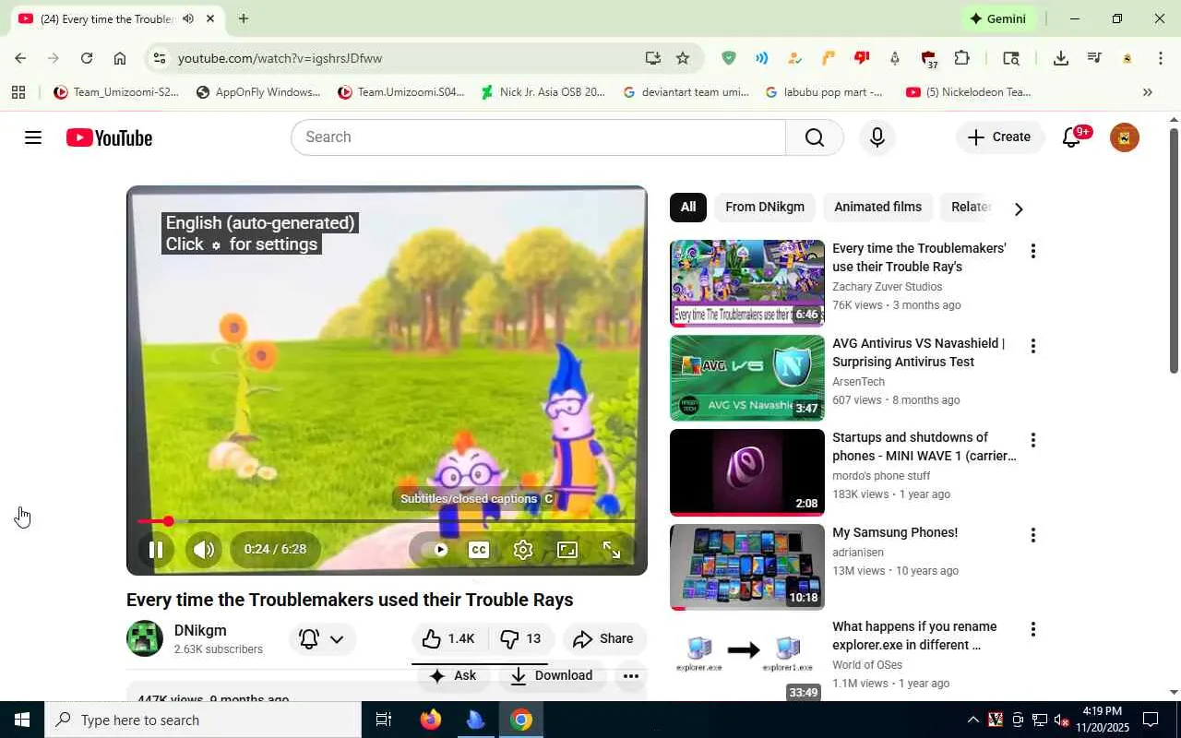
Task: Open Task View on the taskbar
Action: point(384,720)
